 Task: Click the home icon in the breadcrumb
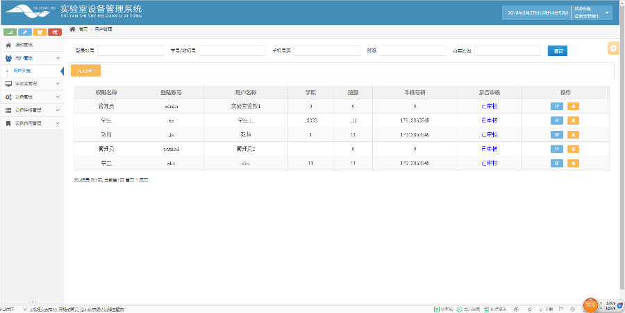point(72,29)
